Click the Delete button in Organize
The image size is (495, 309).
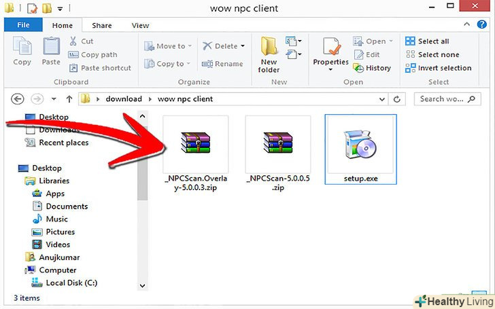click(x=220, y=46)
